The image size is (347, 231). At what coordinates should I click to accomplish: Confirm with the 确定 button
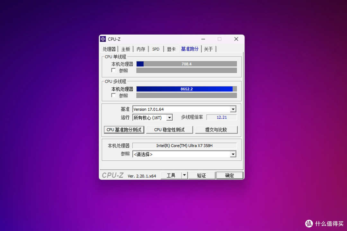pyautogui.click(x=229, y=175)
